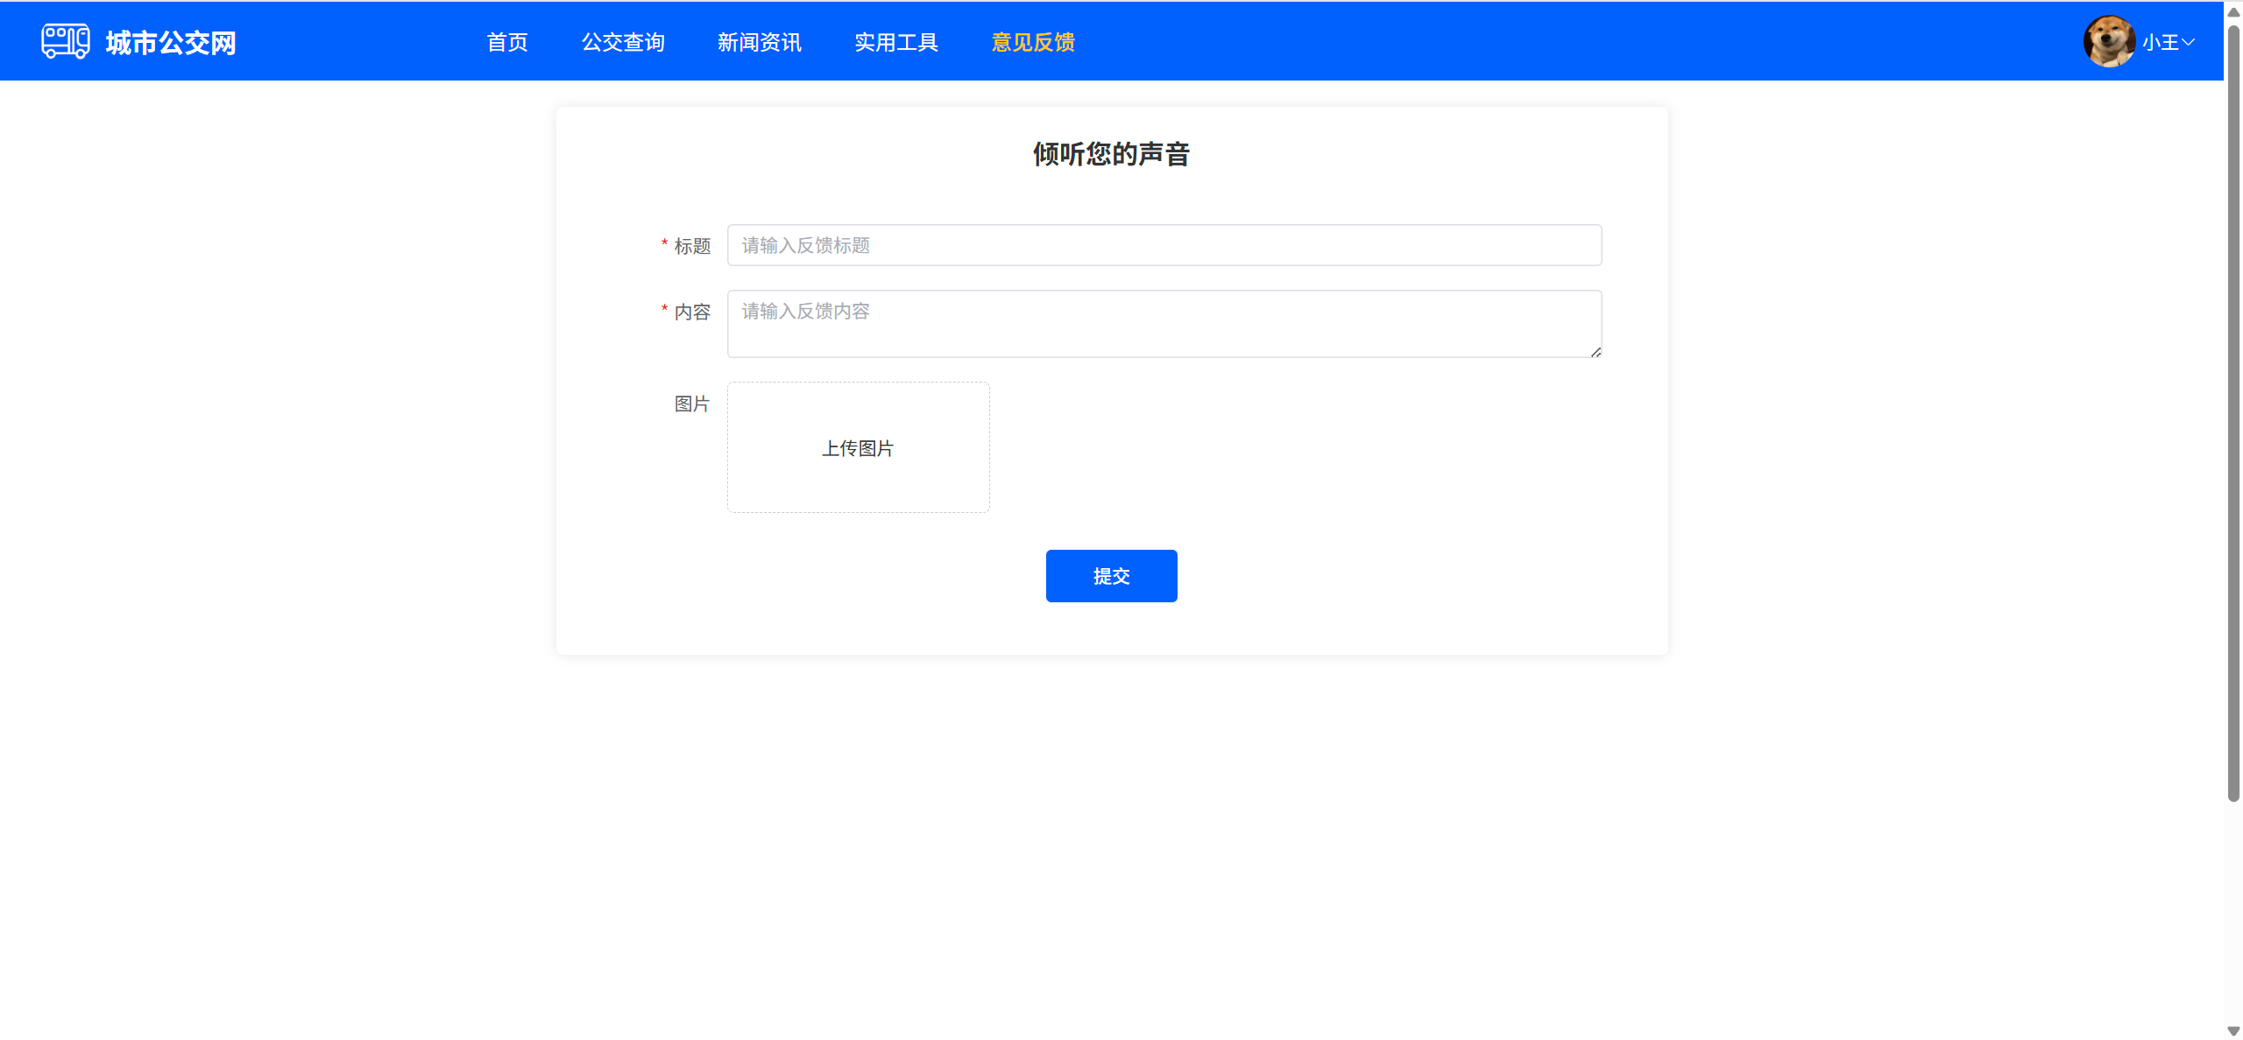Click the 上传图片 upload box
The height and width of the screenshot is (1040, 2243).
(858, 447)
